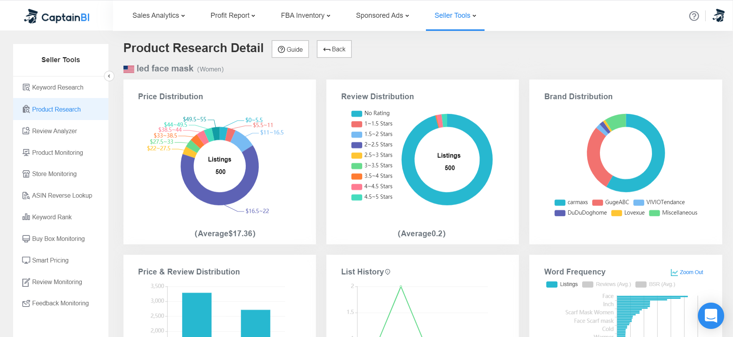Image resolution: width=733 pixels, height=337 pixels.
Task: Click the help question mark icon
Action: pos(694,16)
